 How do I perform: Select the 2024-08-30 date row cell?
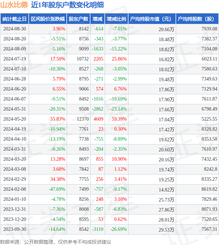(x=15, y=29)
